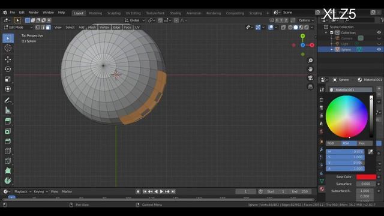Toggle X-ray display
The width and height of the screenshot is (384, 216).
pos(283,28)
